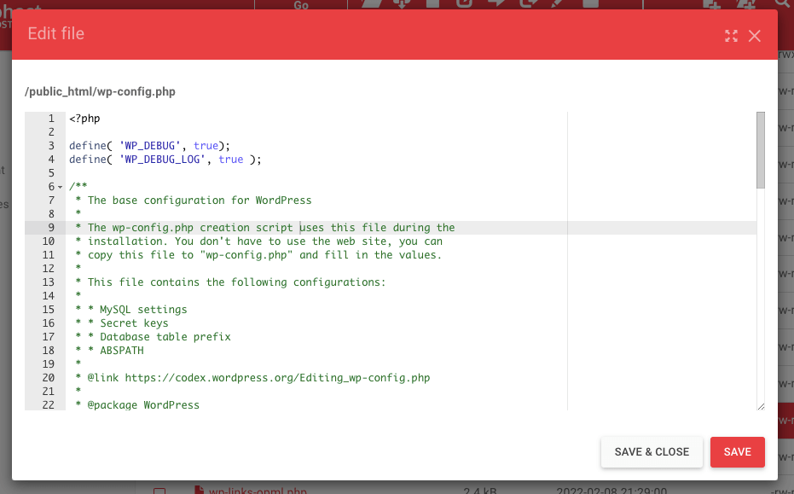Click line number 5 in the gutter
The width and height of the screenshot is (794, 494).
(51, 173)
